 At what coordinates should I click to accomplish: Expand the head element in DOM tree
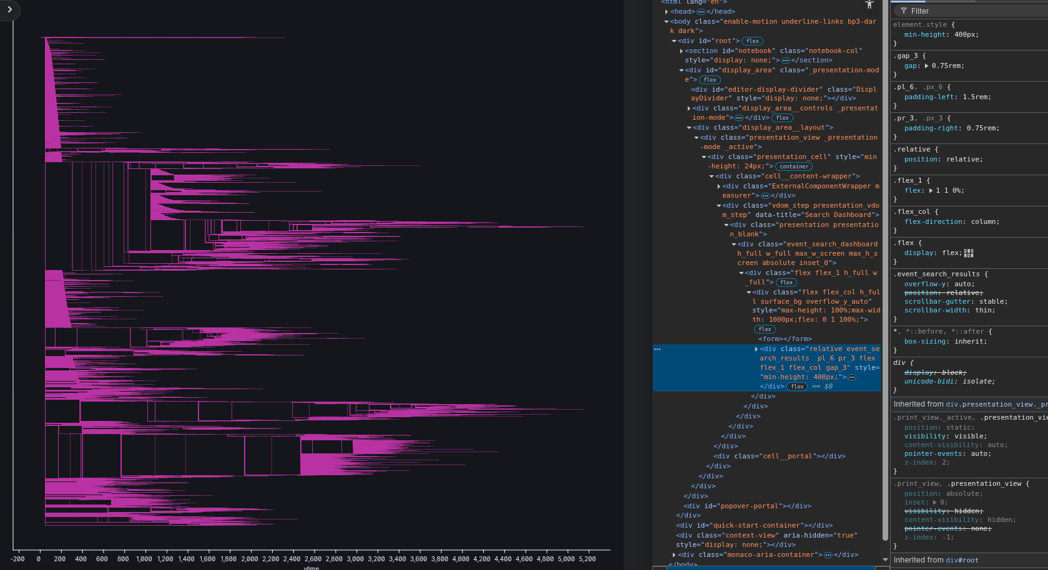coord(667,12)
